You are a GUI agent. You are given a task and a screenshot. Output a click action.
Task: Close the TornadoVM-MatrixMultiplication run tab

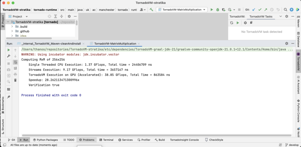139,44
